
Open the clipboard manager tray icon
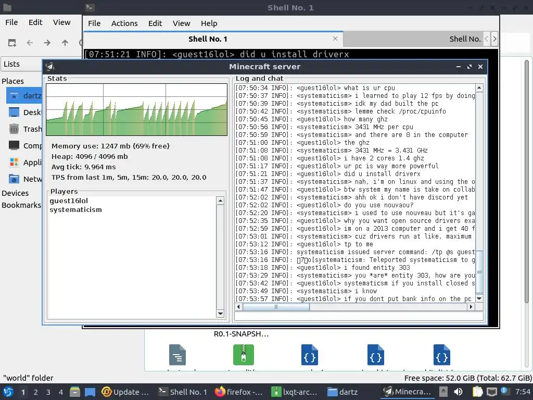[x=477, y=392]
